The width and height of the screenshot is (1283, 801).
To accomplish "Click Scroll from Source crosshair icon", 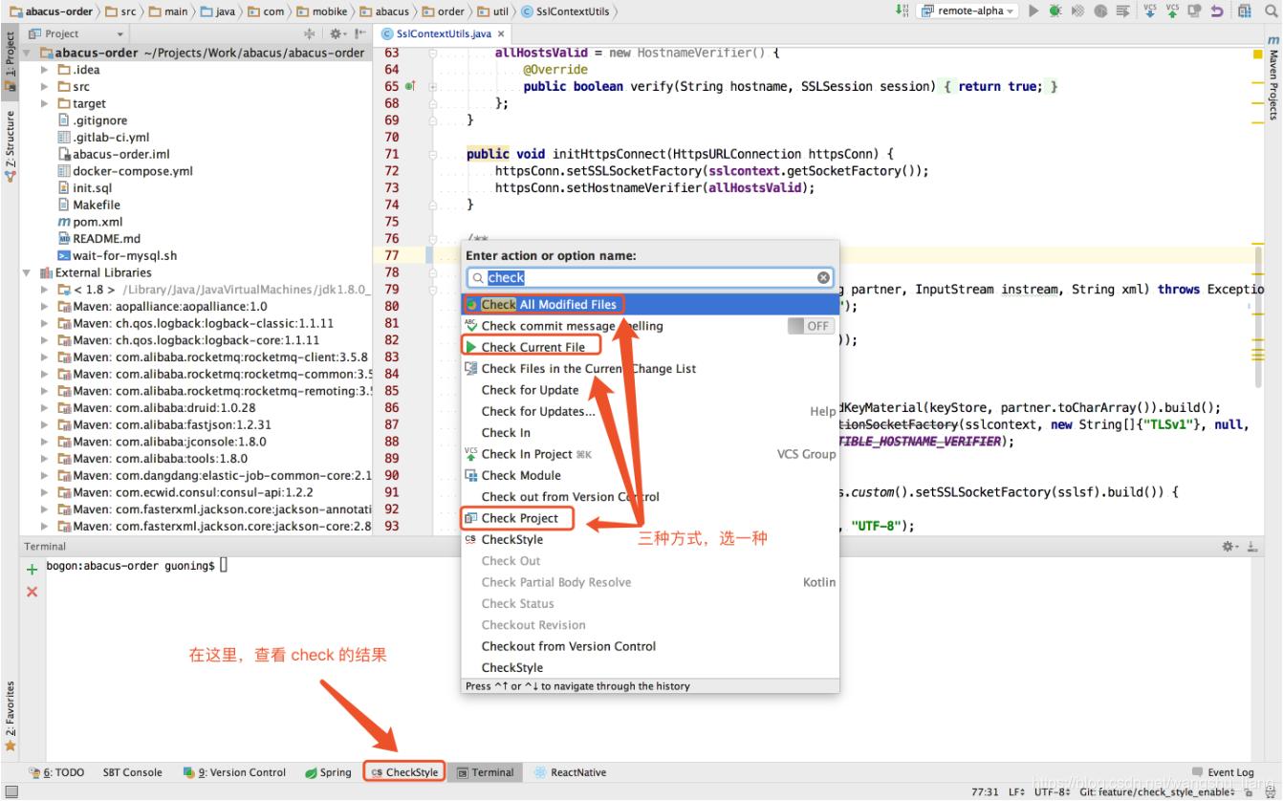I will click(x=309, y=33).
